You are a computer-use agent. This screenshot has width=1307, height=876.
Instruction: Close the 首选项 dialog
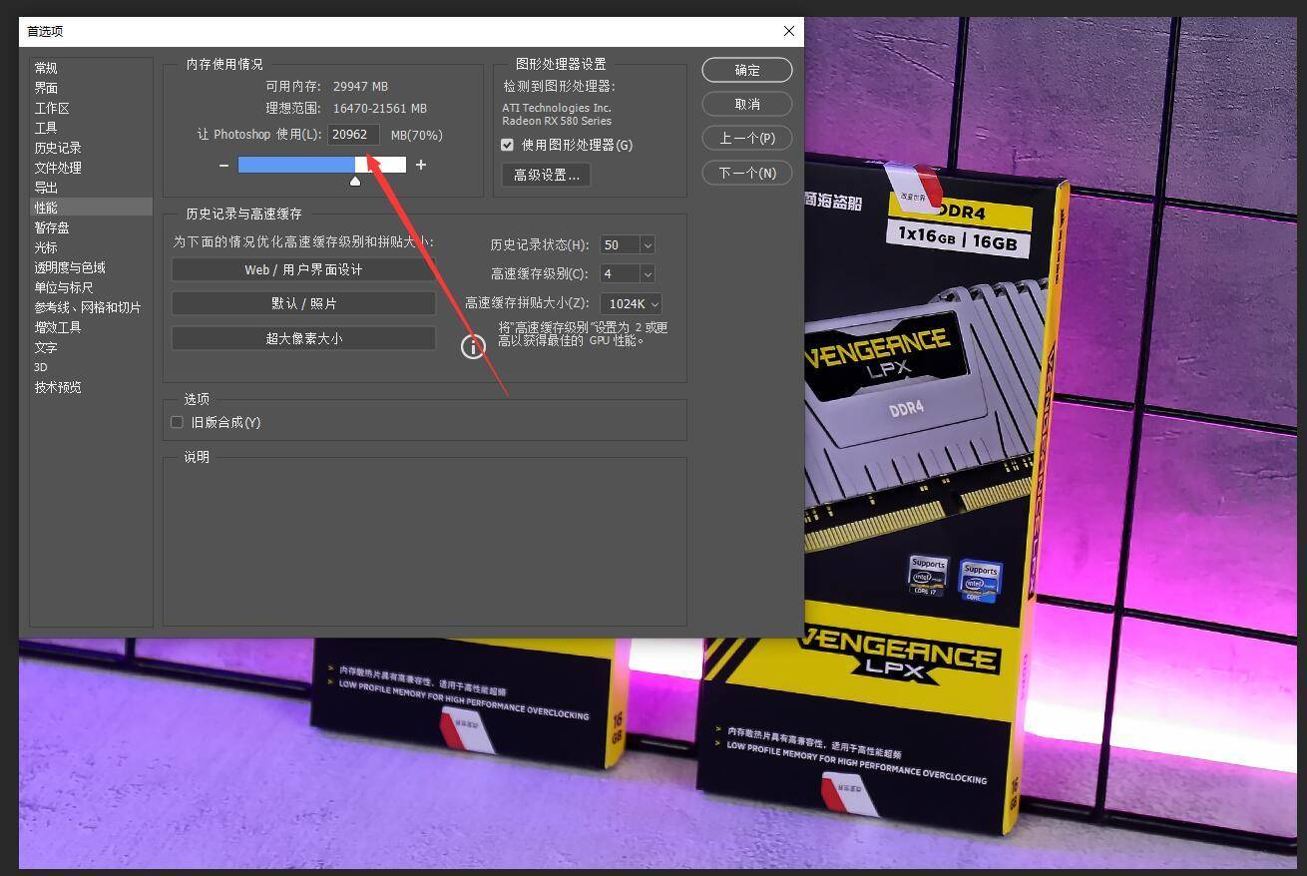(x=789, y=31)
